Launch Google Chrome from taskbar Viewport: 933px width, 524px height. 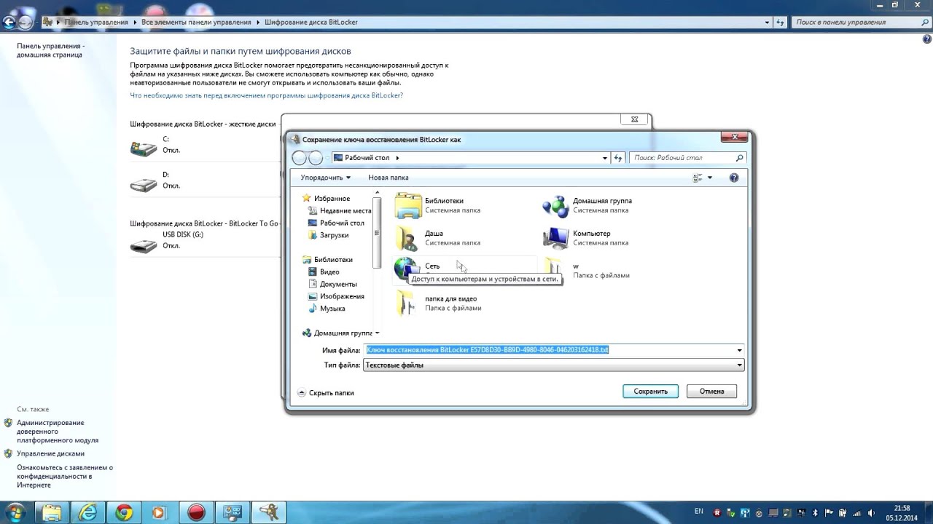124,512
